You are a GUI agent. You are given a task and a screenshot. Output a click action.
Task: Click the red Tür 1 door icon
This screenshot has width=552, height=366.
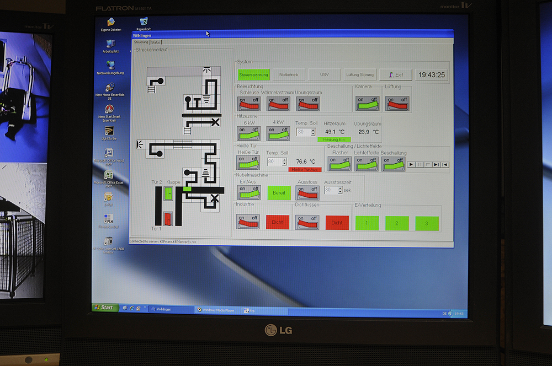(168, 218)
